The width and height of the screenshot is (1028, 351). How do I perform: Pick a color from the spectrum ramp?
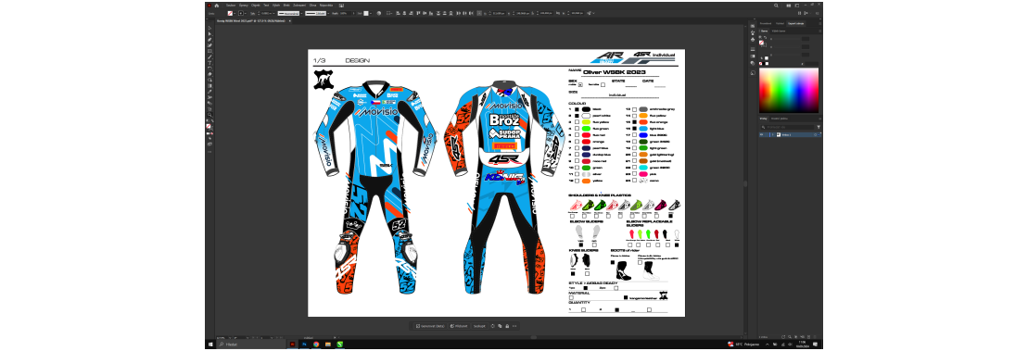tap(789, 91)
